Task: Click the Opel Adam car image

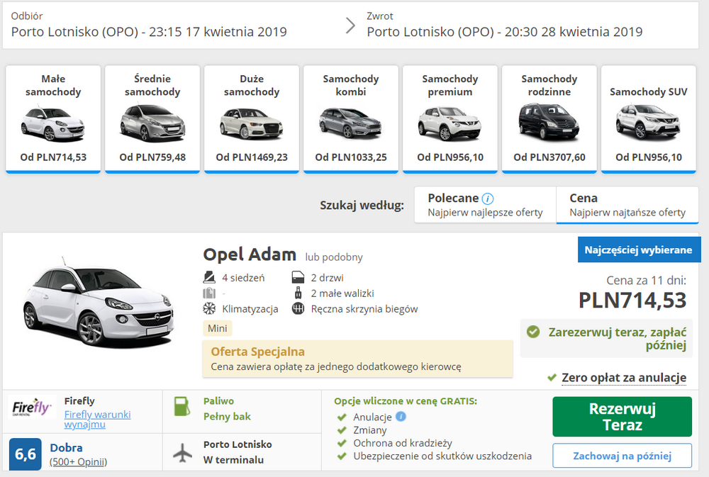Action: (98, 303)
